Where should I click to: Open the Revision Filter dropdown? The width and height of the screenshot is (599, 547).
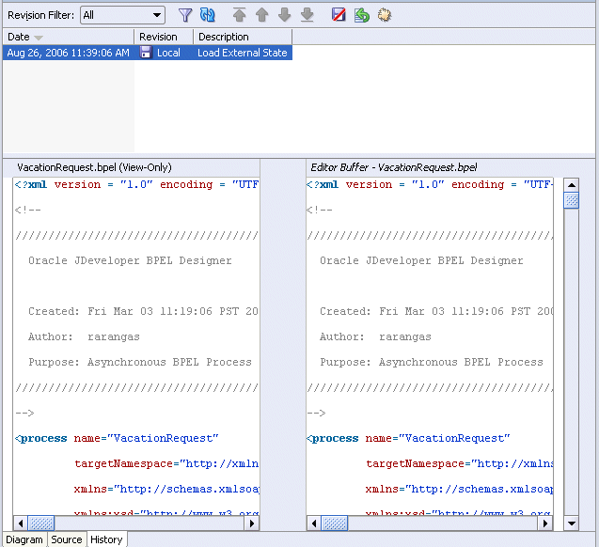coord(122,15)
